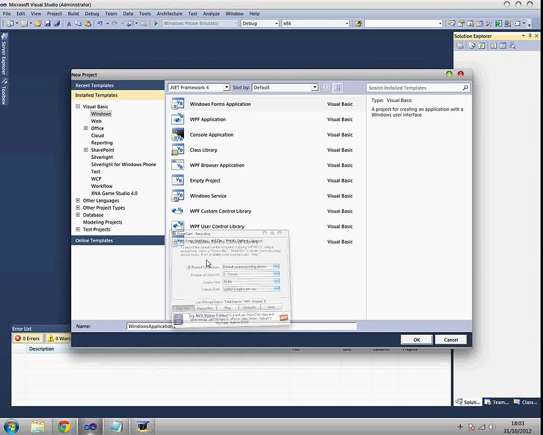
Task: Click the search magnifier icon in template search
Action: tap(465, 88)
